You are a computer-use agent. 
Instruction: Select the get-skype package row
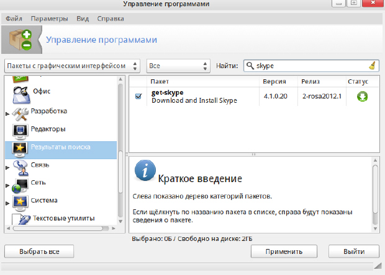(254, 97)
